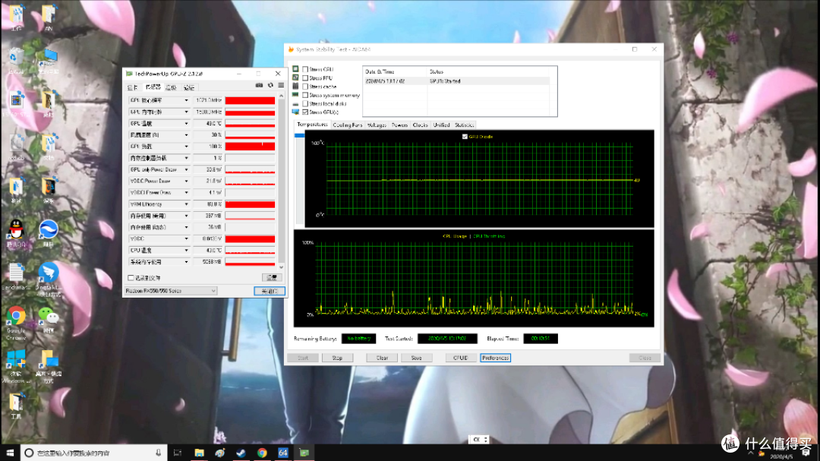
Task: Click the GPU-Z reset button
Action: coord(271,278)
